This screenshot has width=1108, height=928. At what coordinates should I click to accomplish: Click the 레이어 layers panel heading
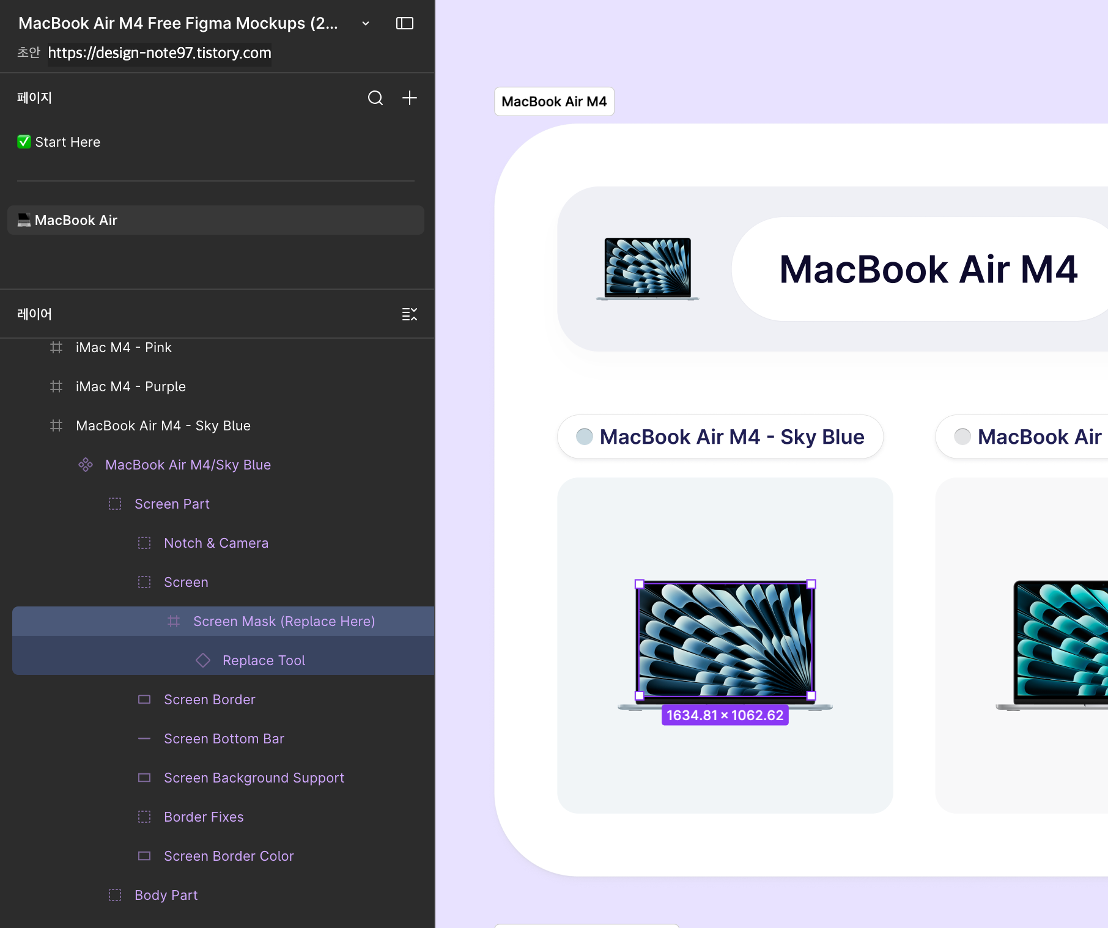34,314
